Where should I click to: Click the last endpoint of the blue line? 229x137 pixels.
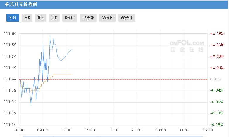(x=71, y=50)
